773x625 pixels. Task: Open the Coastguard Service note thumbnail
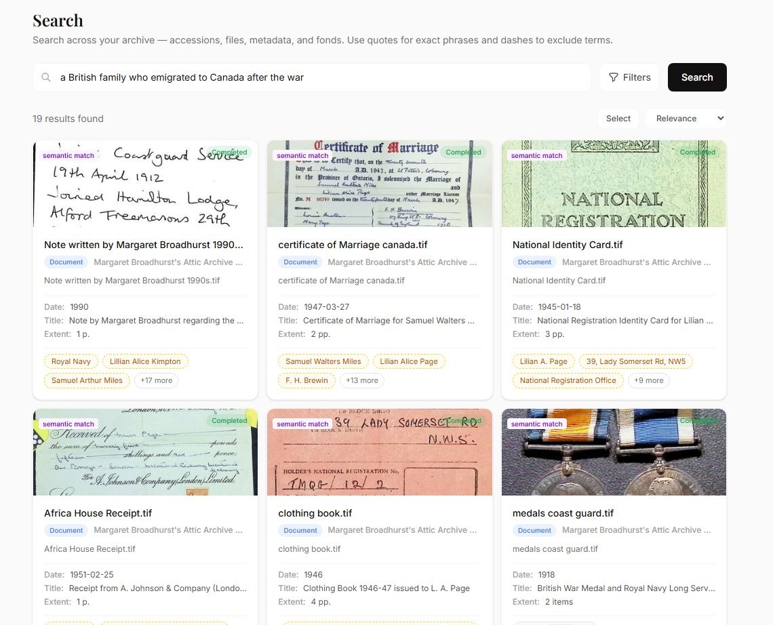coord(145,184)
